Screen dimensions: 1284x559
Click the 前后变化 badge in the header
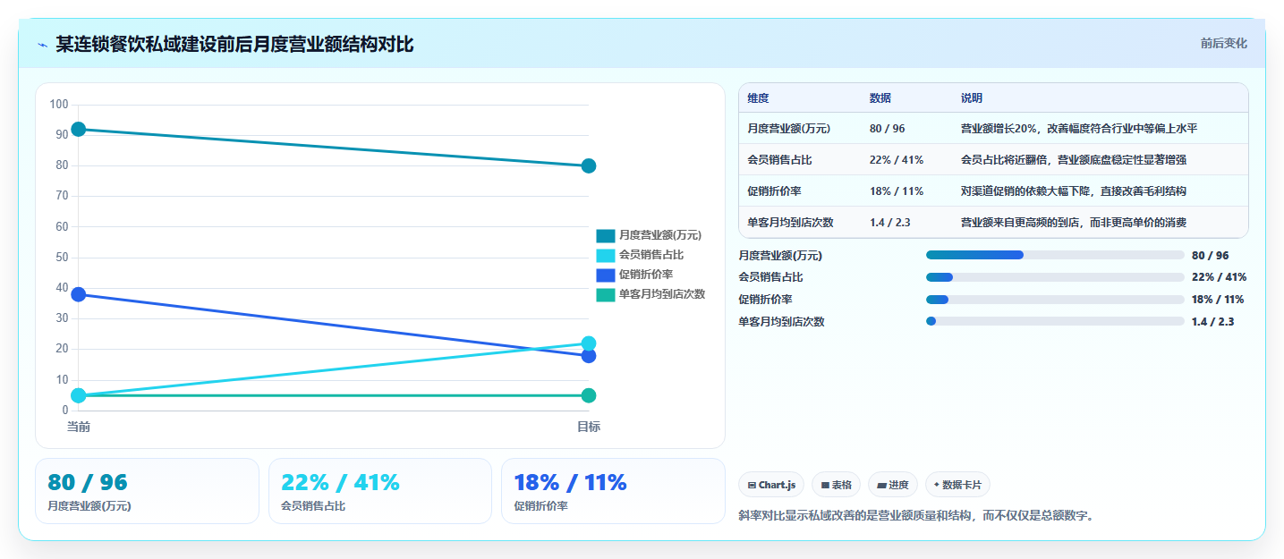(x=1223, y=44)
